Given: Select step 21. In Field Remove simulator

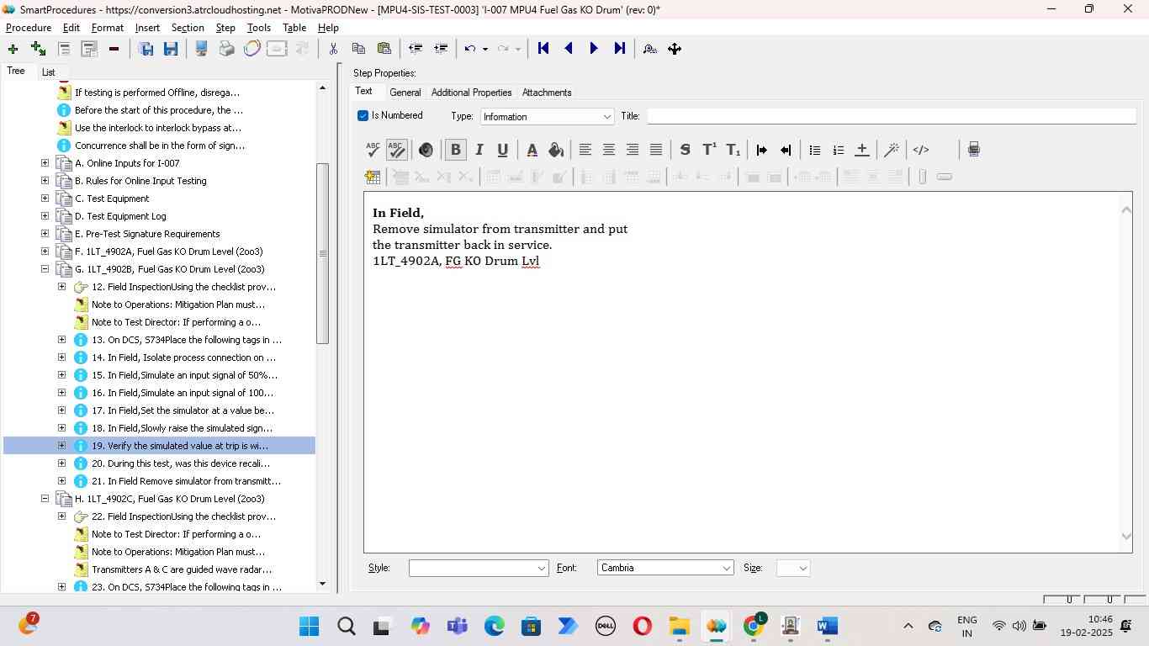Looking at the screenshot, I should click(x=185, y=481).
